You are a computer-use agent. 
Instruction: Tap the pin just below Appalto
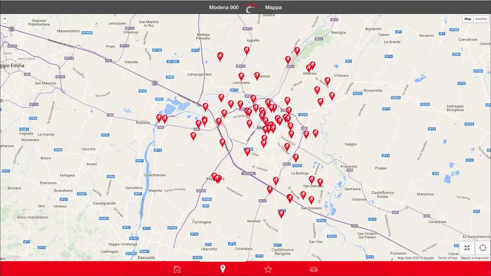[247, 51]
